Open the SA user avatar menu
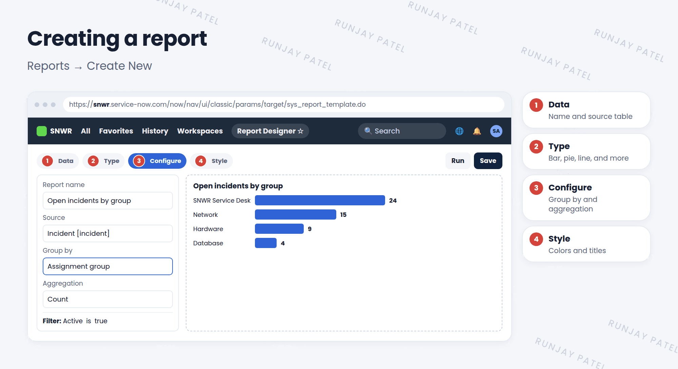Viewport: 678px width, 369px height. (496, 131)
